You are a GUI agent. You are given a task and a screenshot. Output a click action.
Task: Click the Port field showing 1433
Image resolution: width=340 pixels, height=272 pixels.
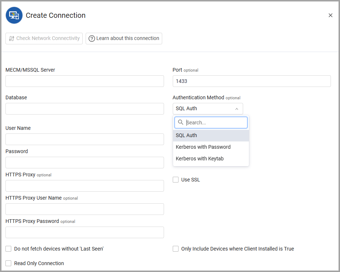pos(251,81)
